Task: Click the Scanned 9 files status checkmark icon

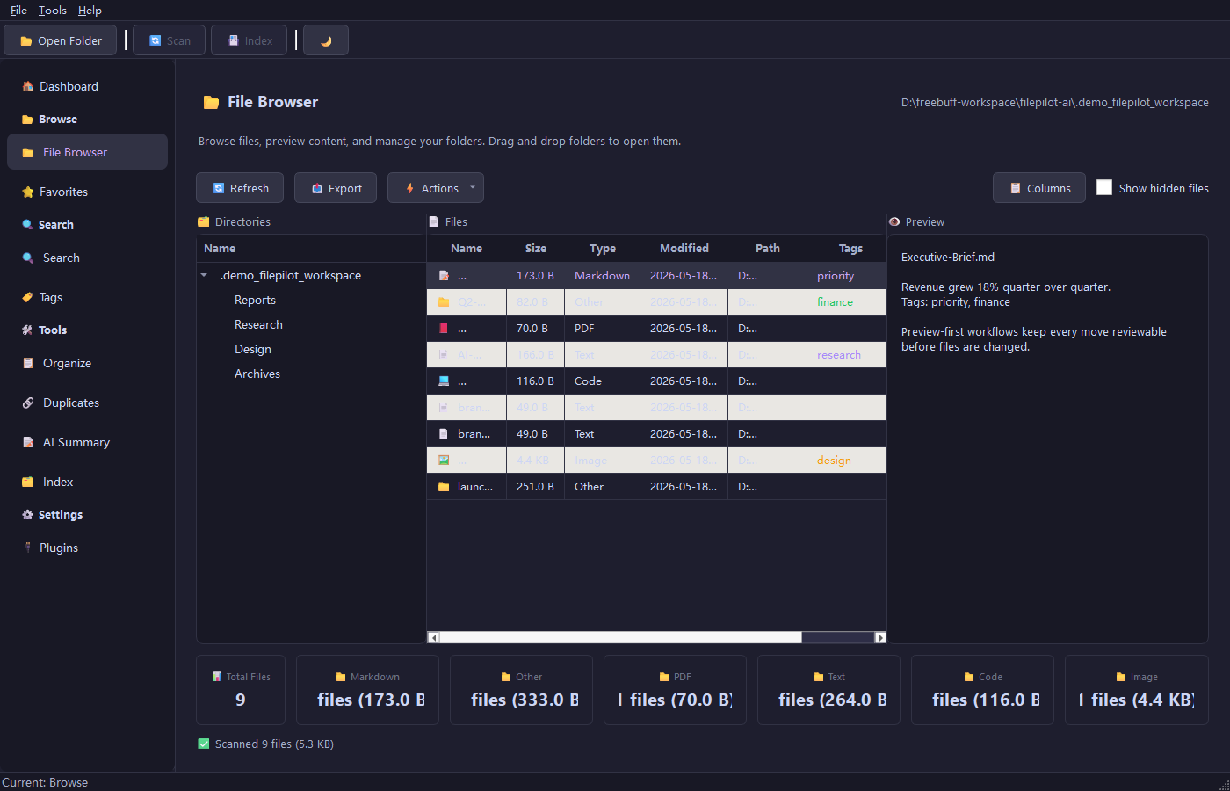Action: click(204, 744)
